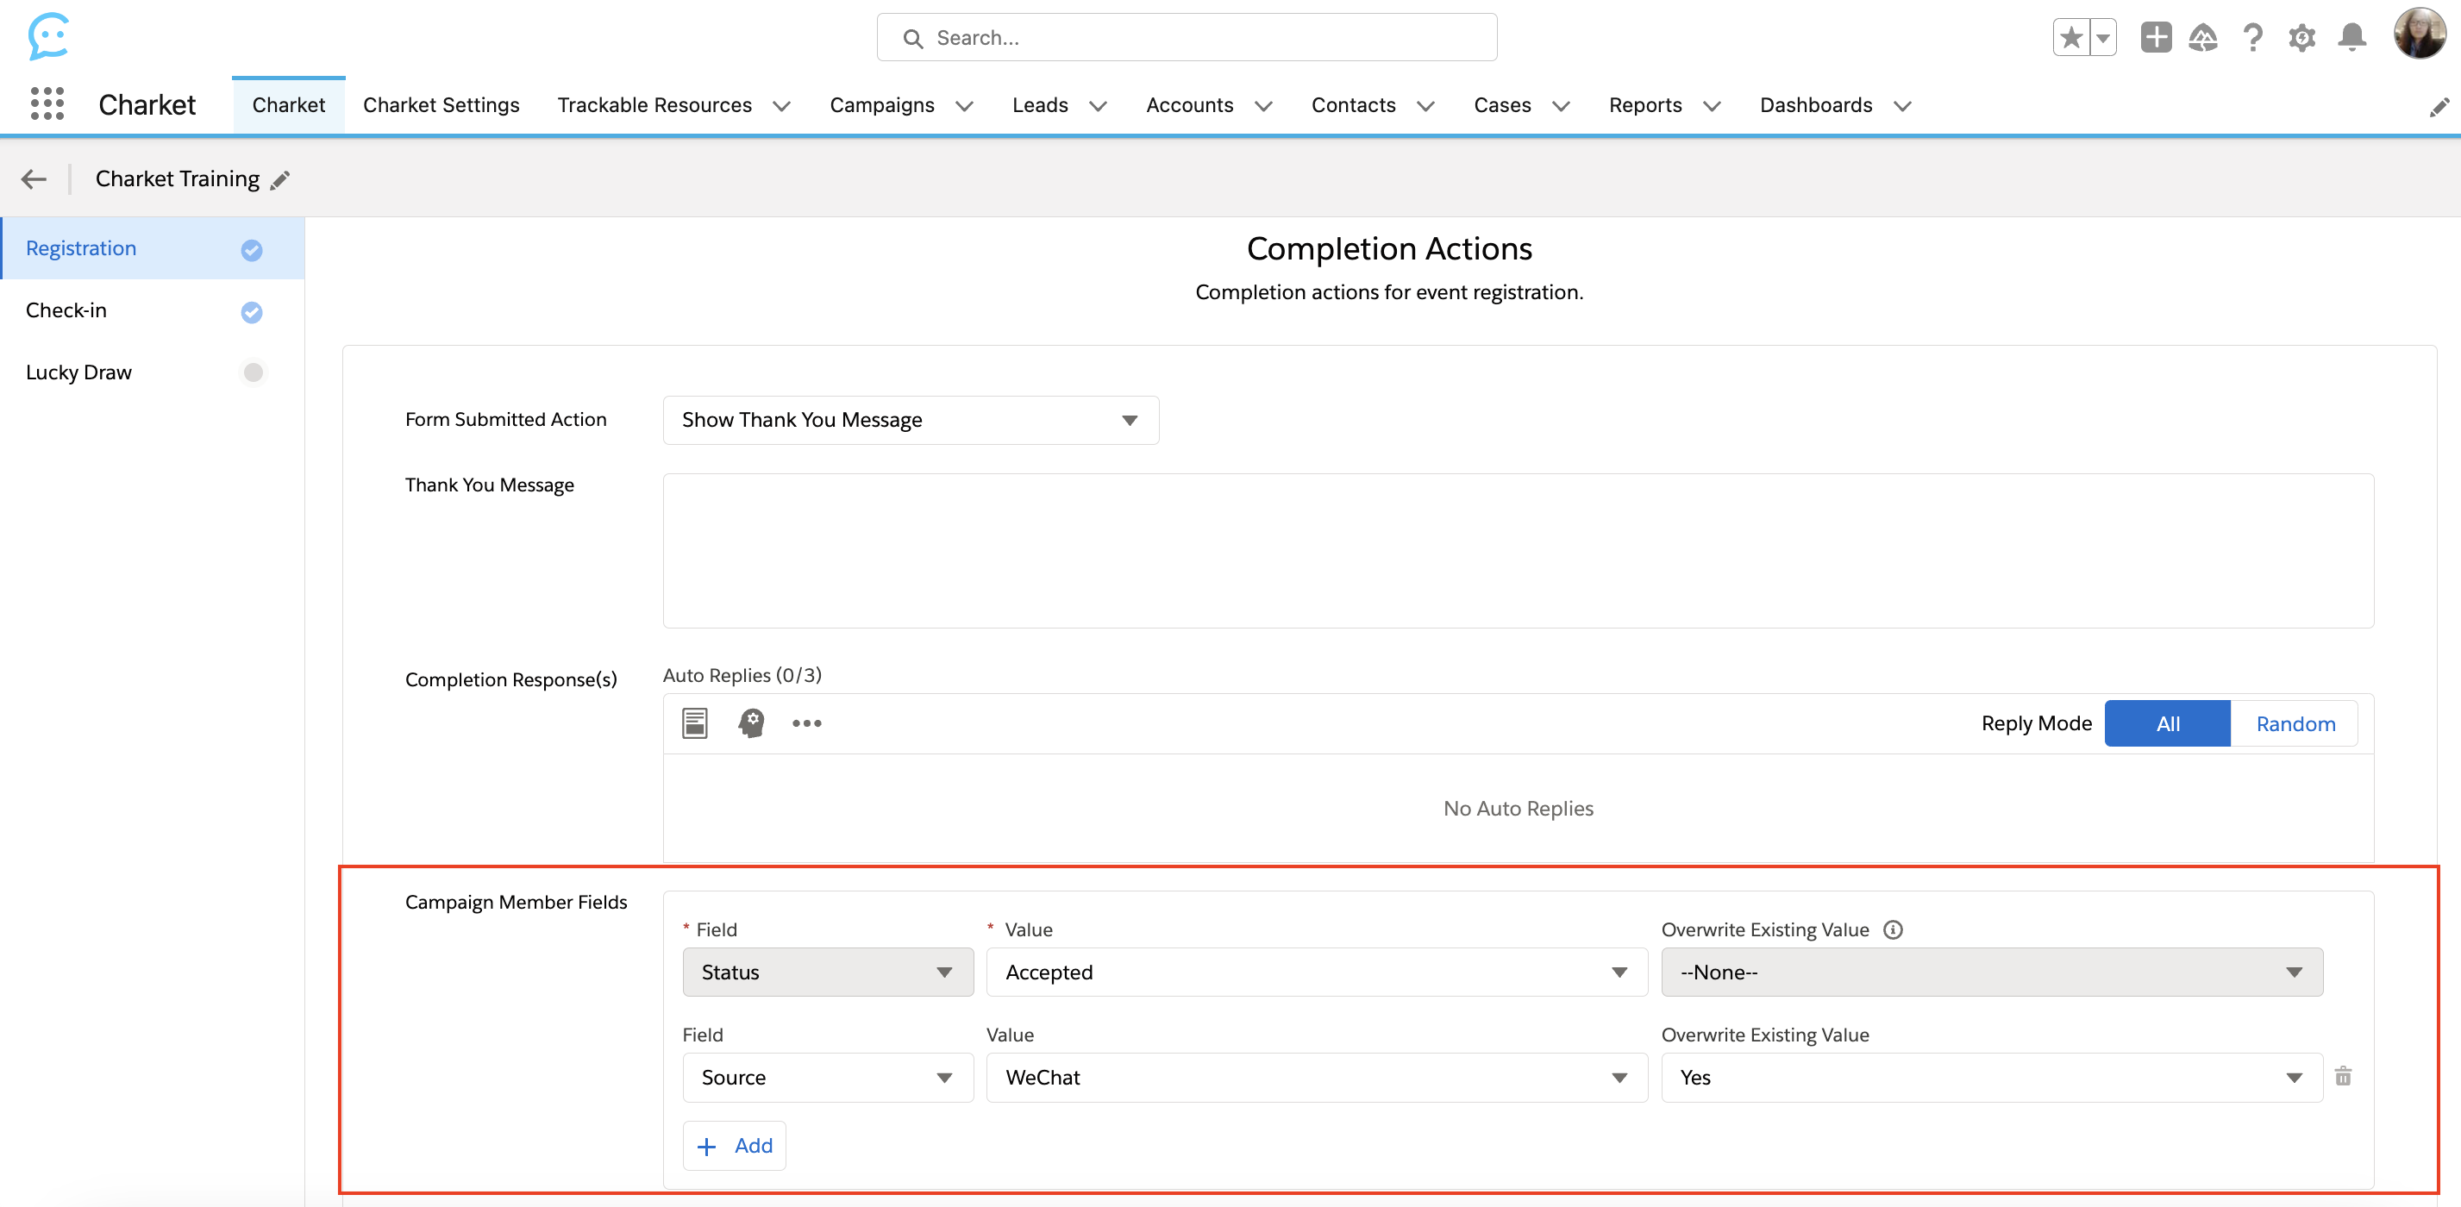The height and width of the screenshot is (1207, 2461).
Task: Delete the Source field row
Action: coord(2343,1076)
